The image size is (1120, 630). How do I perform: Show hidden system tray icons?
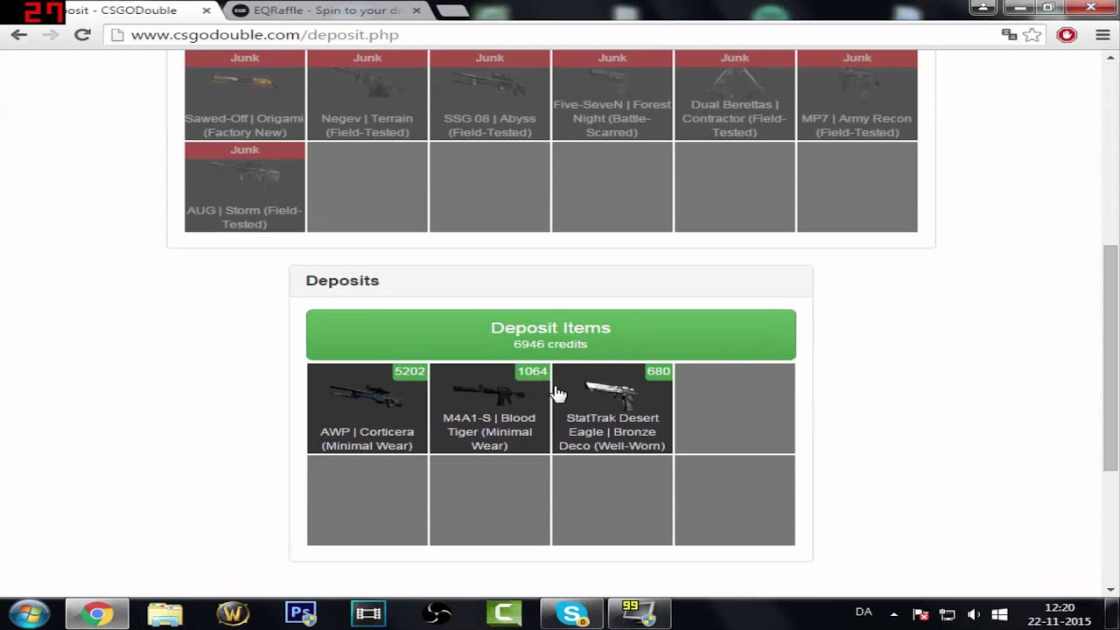coord(893,614)
